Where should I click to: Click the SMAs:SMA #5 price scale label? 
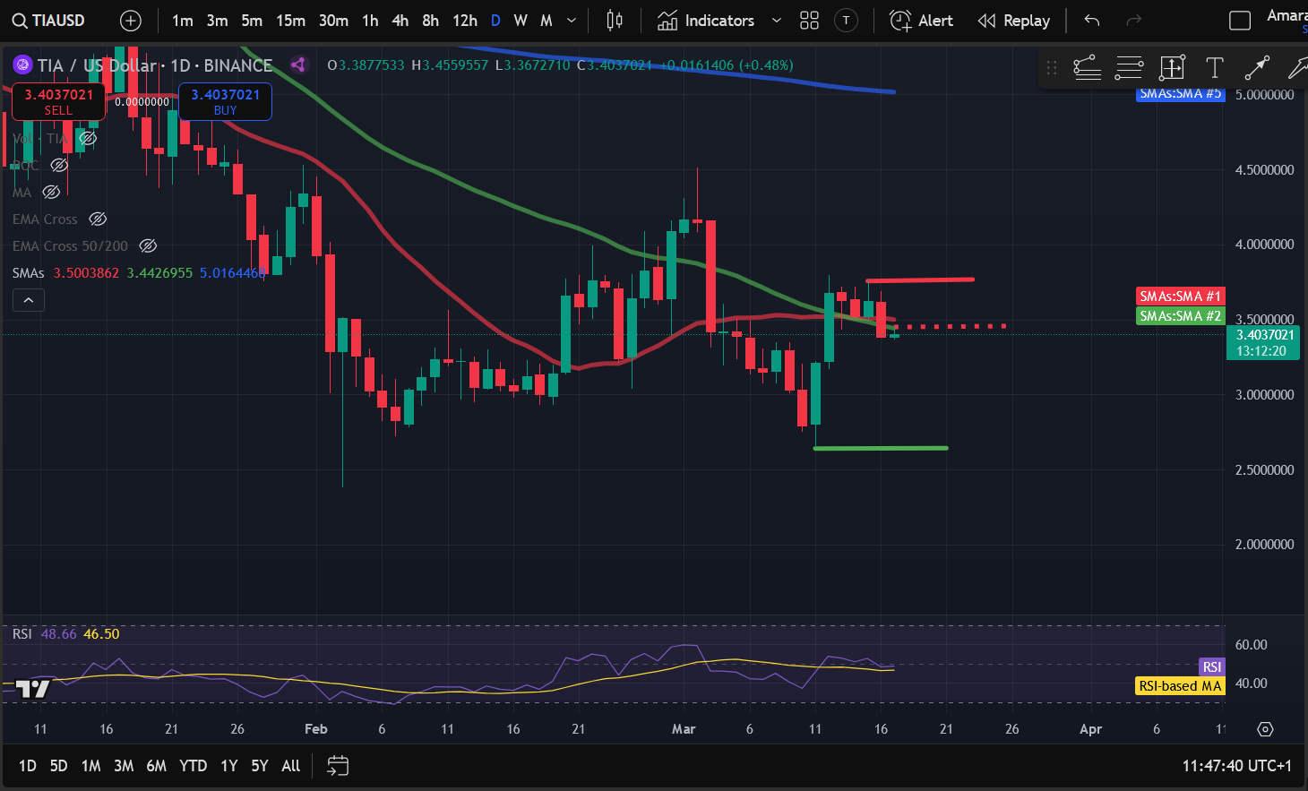click(1180, 94)
